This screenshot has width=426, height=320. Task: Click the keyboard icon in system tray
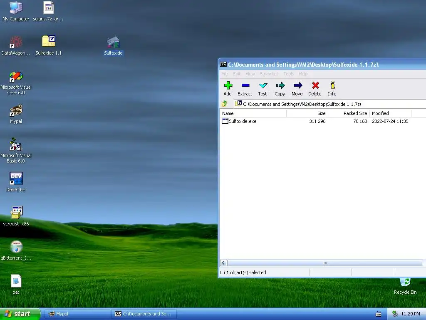pyautogui.click(x=379, y=314)
